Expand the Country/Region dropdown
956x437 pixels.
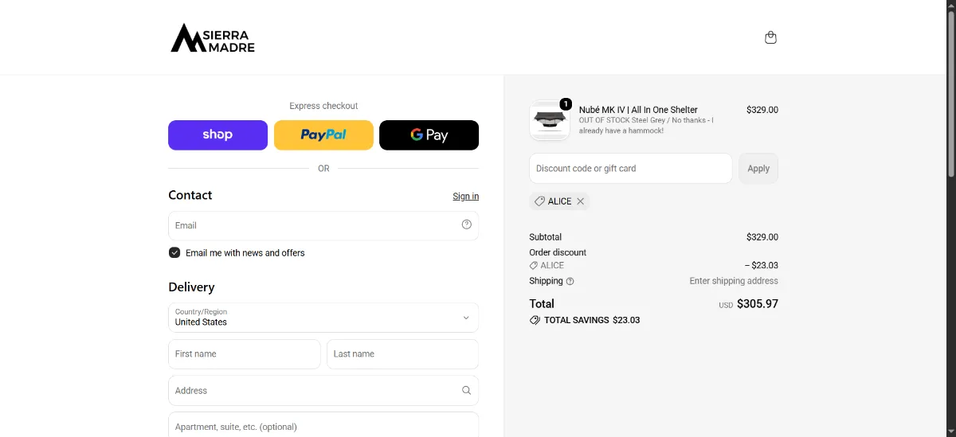323,318
